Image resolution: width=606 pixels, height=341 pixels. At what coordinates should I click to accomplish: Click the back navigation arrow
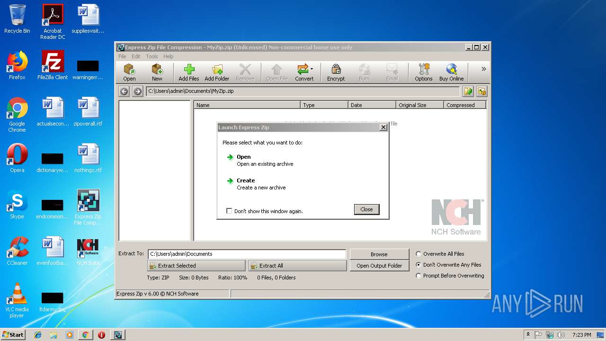click(124, 91)
